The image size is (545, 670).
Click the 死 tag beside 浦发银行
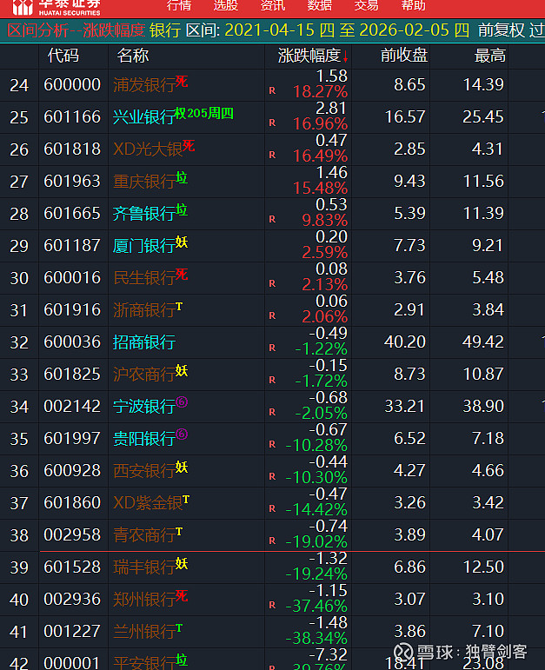(182, 81)
